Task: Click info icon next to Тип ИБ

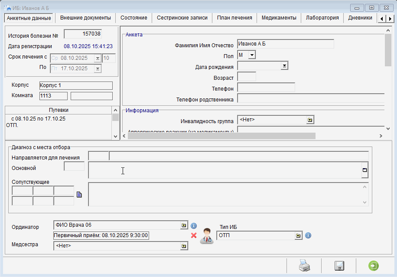Action: click(308, 235)
